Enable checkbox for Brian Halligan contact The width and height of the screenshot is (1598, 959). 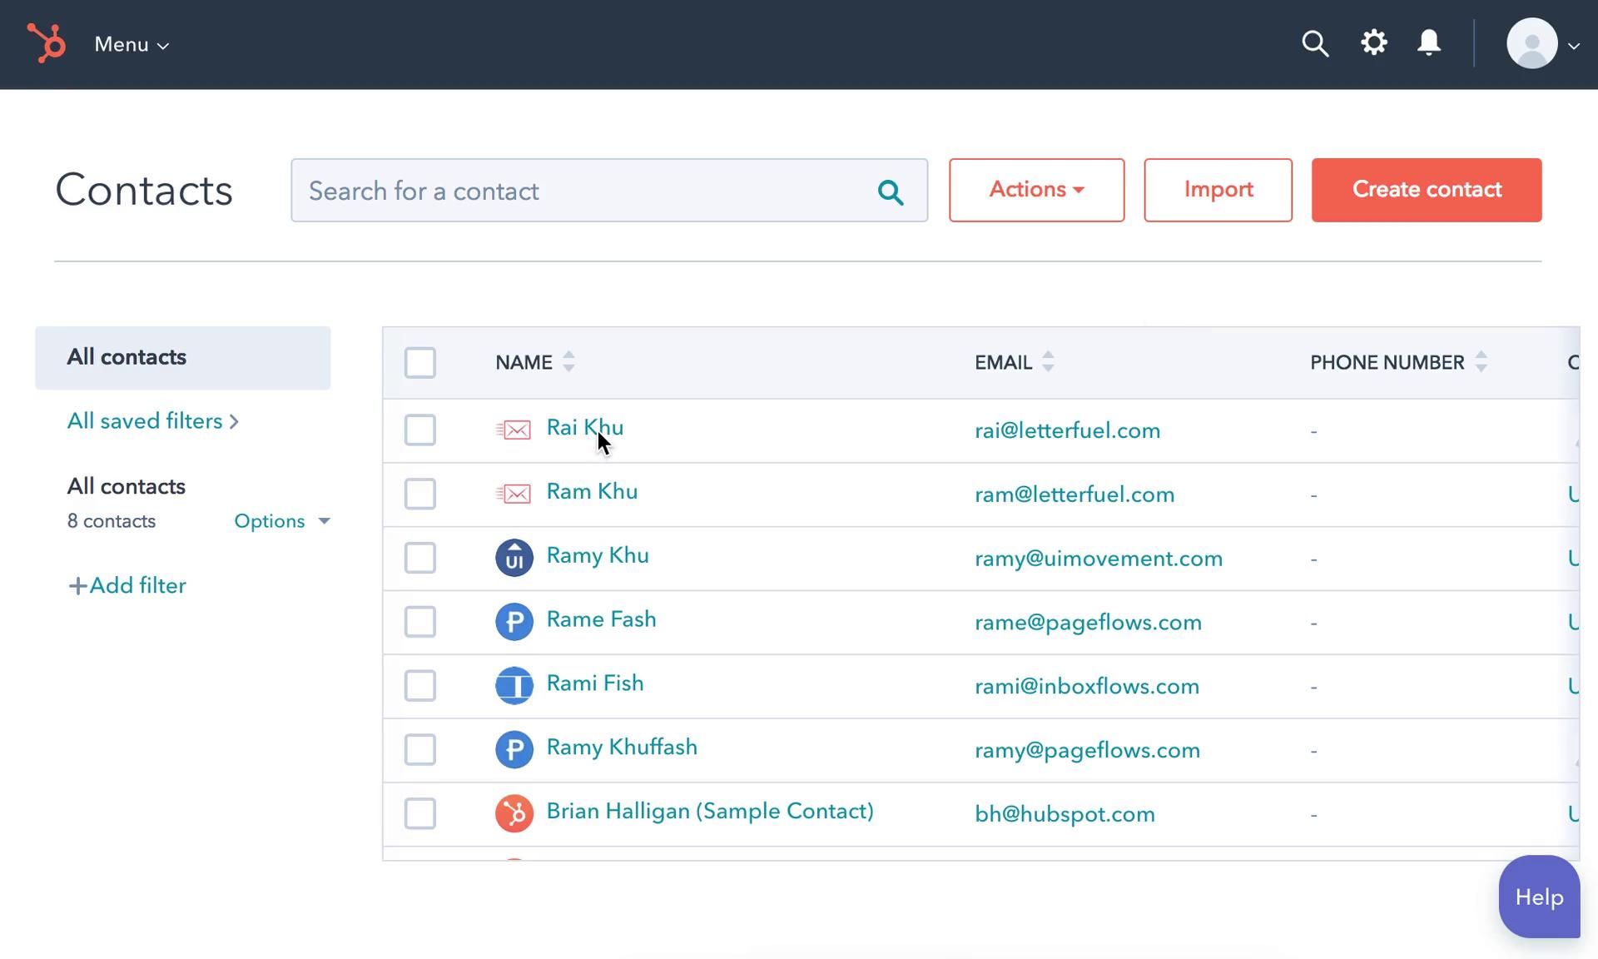point(420,812)
